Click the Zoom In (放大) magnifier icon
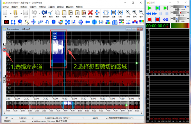The image size is (191, 124). pyautogui.click(x=135, y=12)
